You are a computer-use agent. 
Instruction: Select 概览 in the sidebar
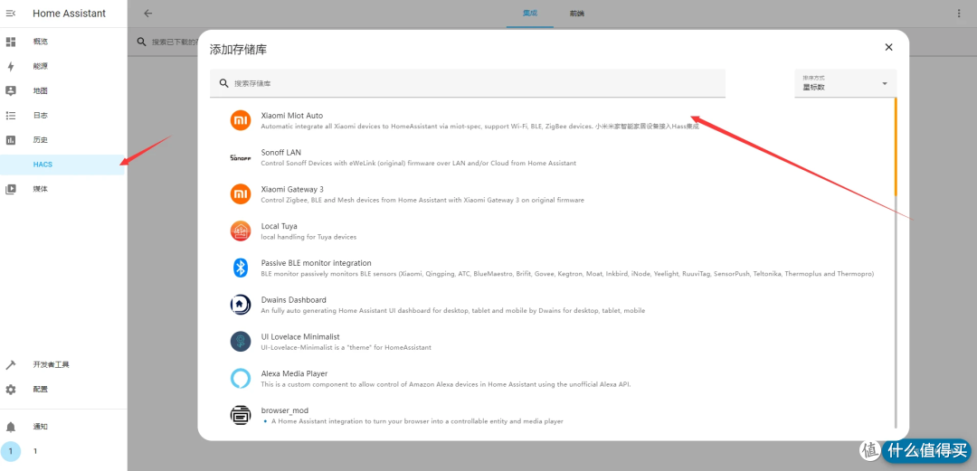62,42
